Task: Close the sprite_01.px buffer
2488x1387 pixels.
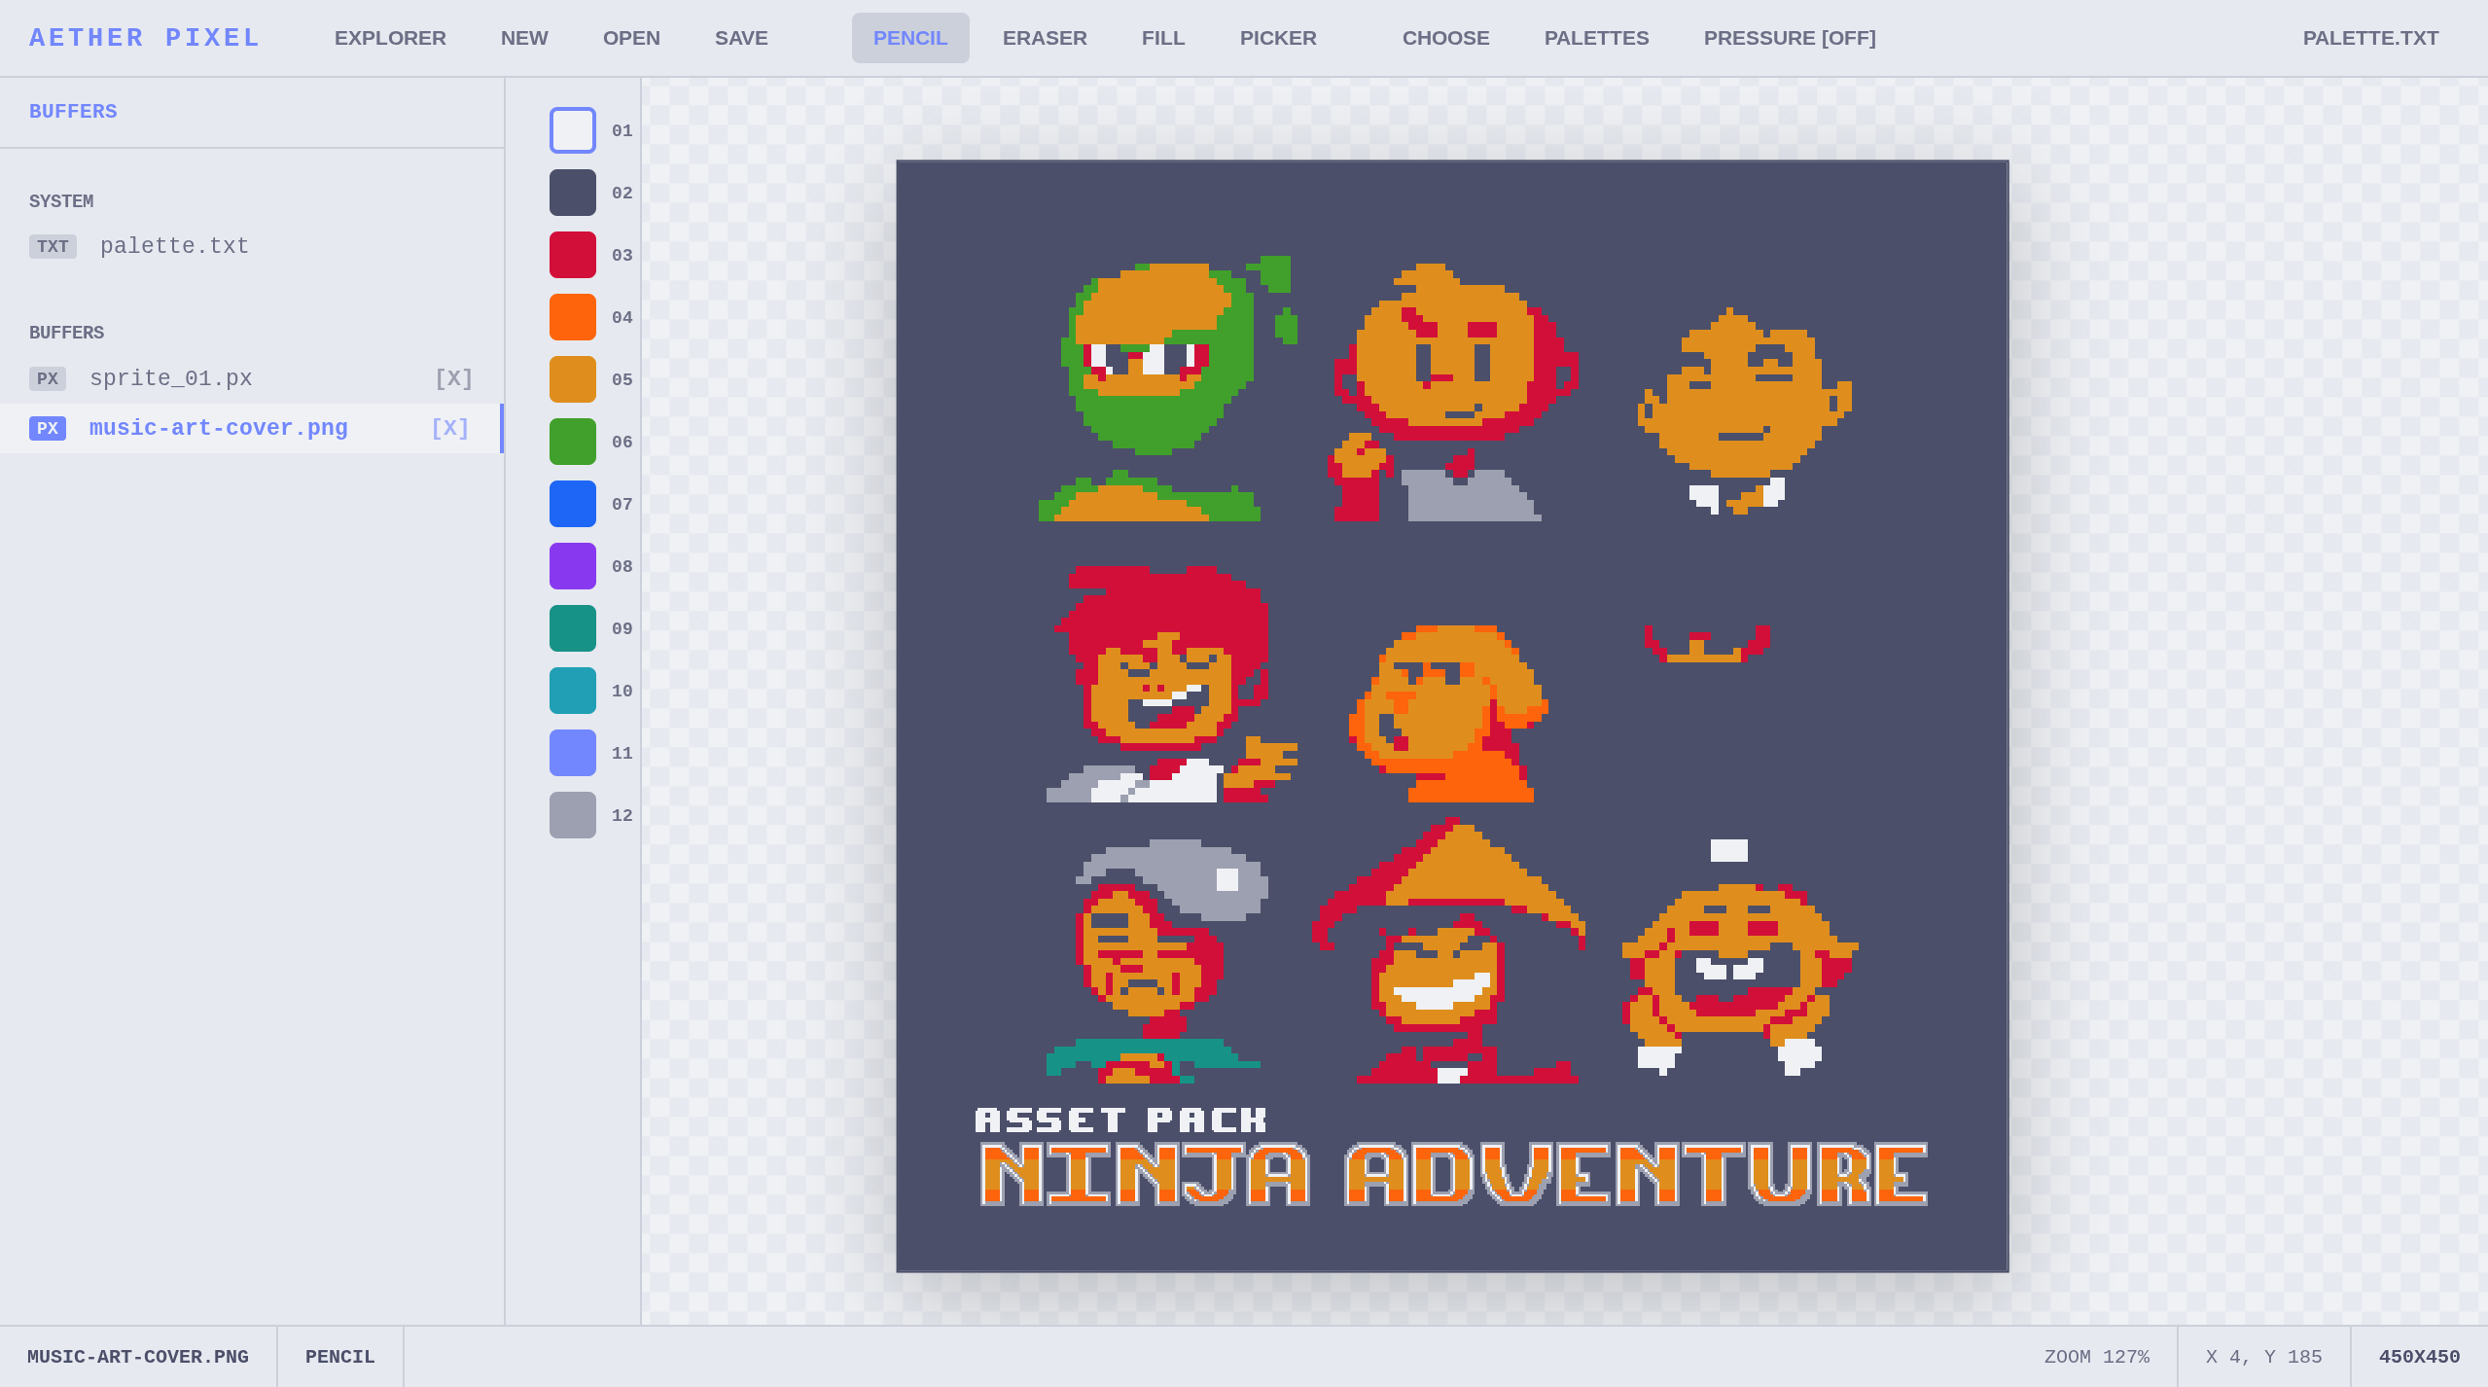Action: tap(453, 378)
